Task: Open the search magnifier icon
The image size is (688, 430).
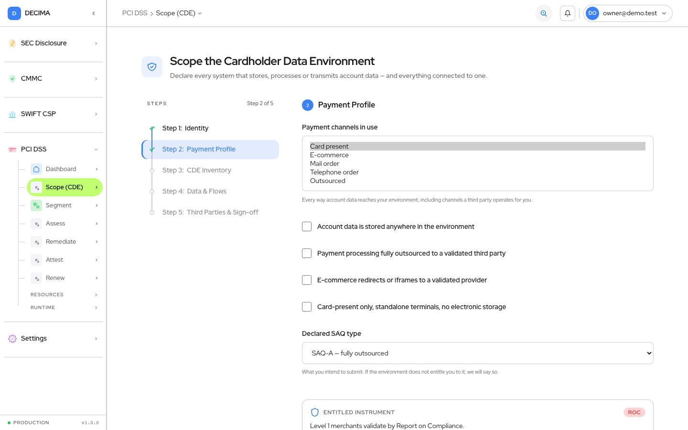Action: point(544,13)
